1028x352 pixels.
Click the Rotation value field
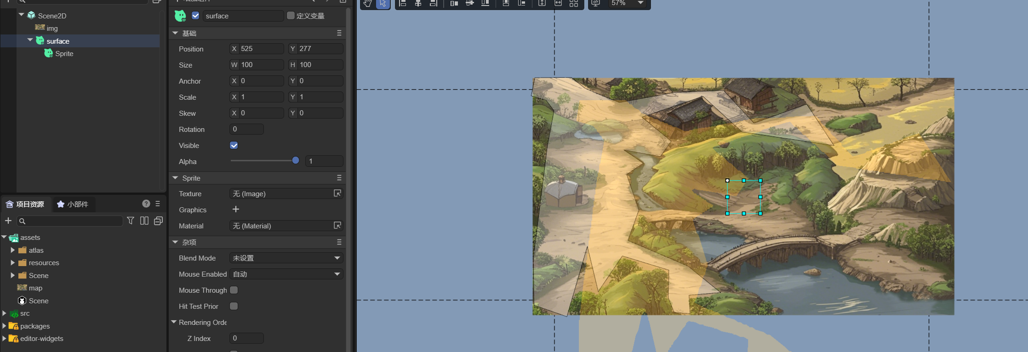point(246,129)
